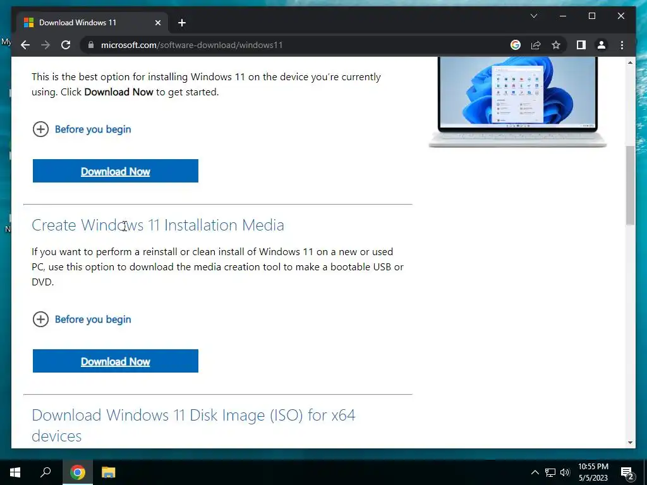This screenshot has width=647, height=485.
Task: Click Download Now for Installation Media
Action: 116,361
